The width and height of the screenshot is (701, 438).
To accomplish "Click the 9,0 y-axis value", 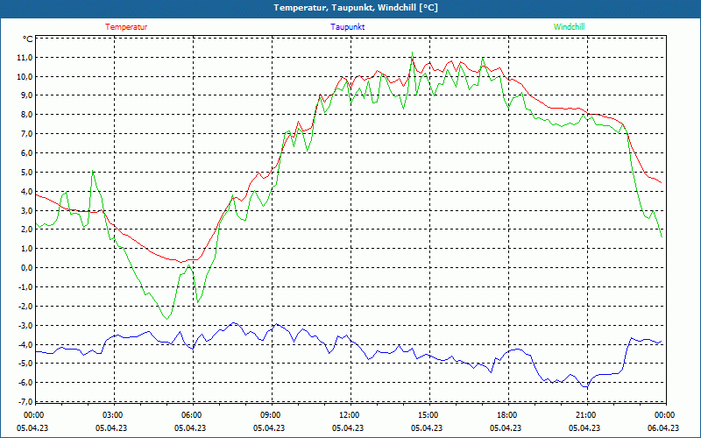I will point(26,95).
